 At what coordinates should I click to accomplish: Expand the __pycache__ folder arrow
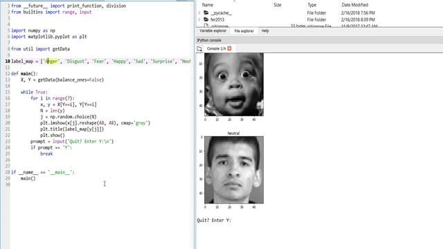(199, 12)
